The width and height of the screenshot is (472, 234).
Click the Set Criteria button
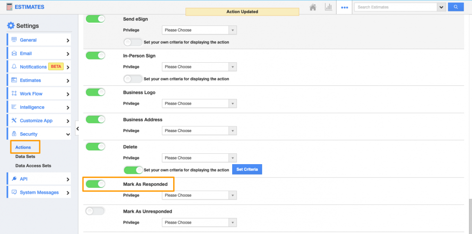click(x=247, y=169)
